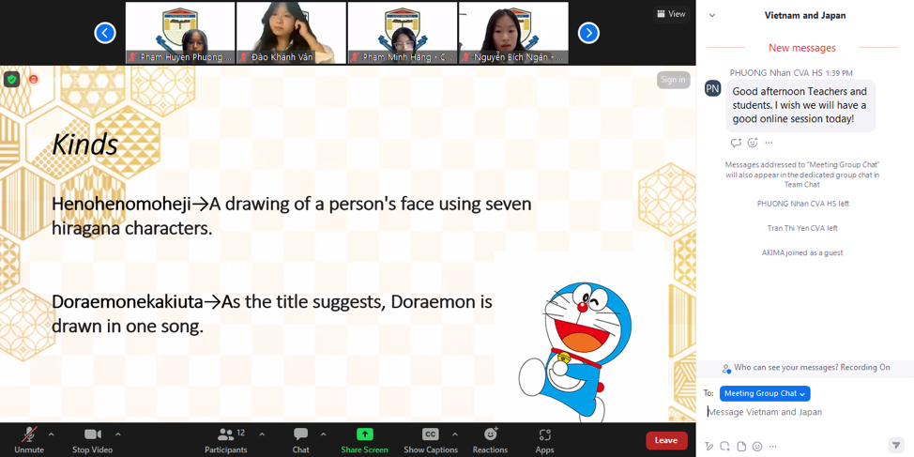Expand options arrow next to Participants
Screen dimensions: 914x457
[262, 434]
